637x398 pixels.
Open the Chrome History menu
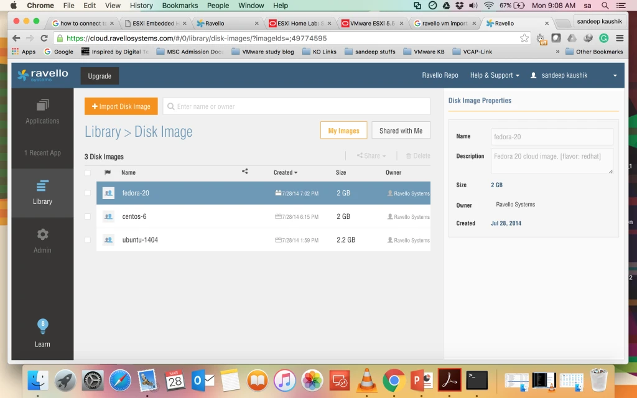(141, 5)
